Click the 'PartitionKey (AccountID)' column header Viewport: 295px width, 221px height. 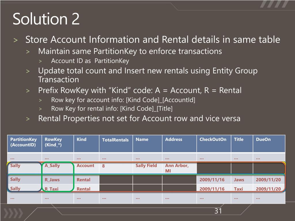click(x=24, y=144)
